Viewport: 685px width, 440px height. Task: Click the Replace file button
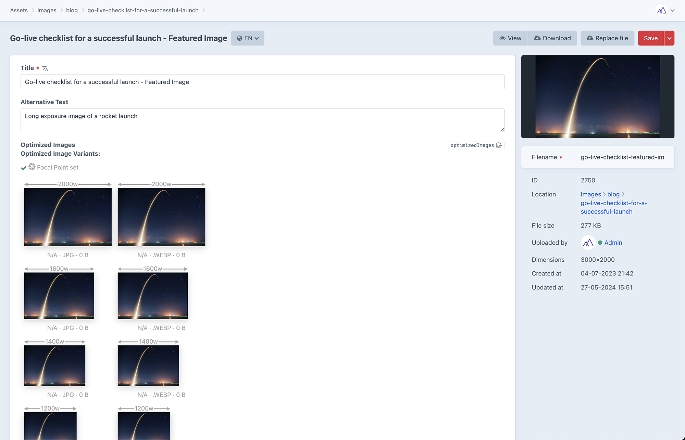click(x=607, y=38)
